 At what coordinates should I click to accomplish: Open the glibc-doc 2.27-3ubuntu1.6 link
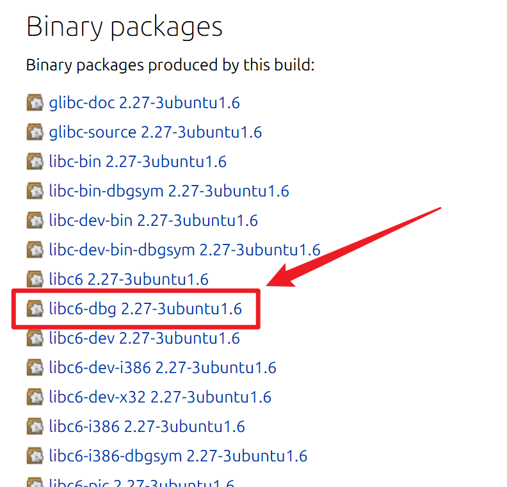[x=144, y=103]
